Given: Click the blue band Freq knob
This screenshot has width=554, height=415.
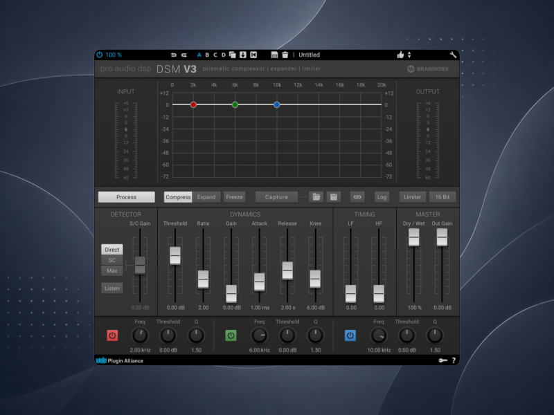Looking at the screenshot, I should click(379, 335).
